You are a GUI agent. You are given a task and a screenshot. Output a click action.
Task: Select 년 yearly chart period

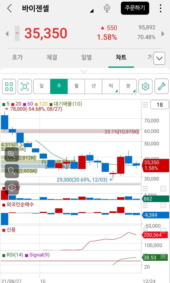[x=94, y=86]
